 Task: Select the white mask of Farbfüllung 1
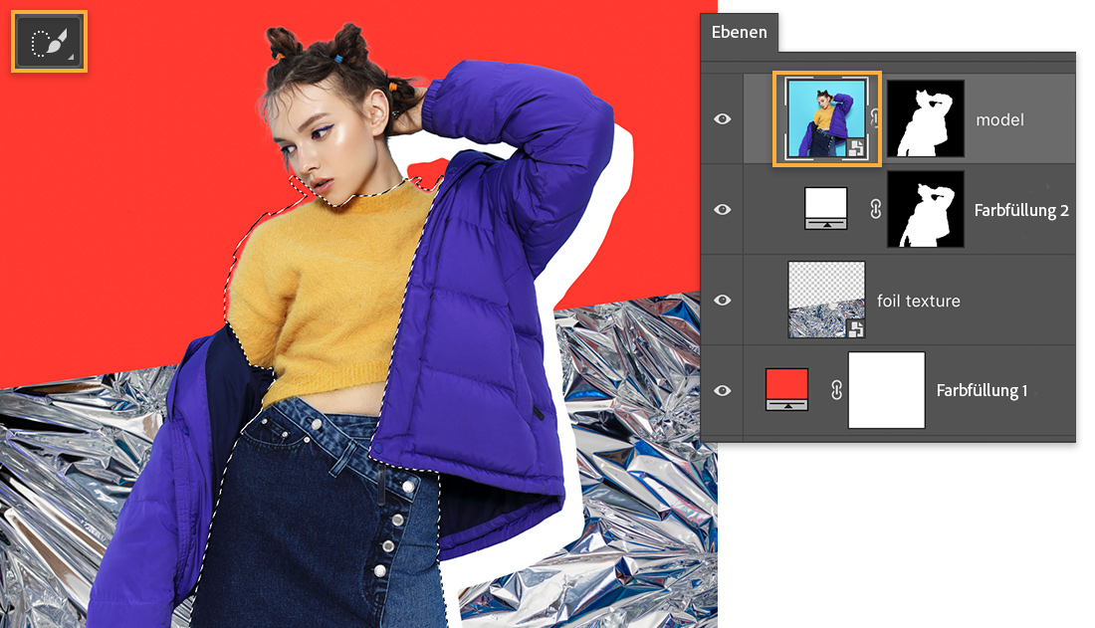(886, 390)
